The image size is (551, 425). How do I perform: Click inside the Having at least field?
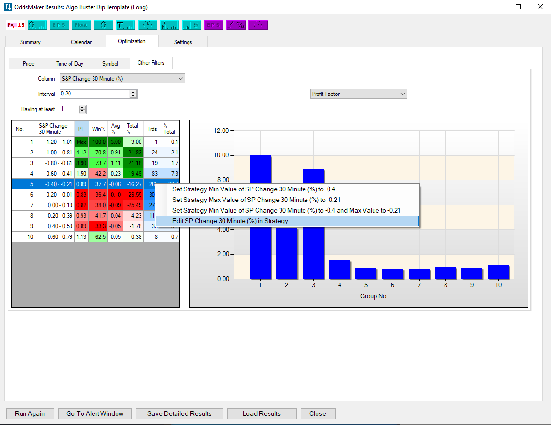coord(70,109)
